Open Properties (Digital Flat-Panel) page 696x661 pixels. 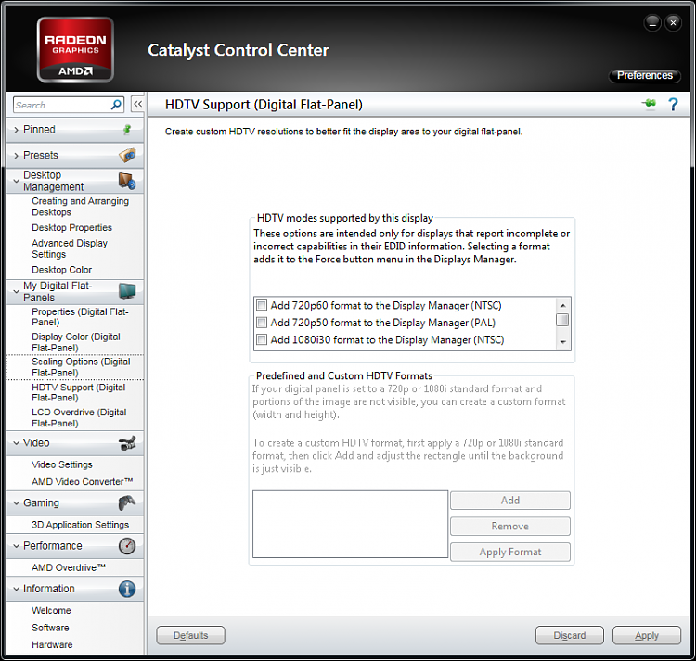[x=80, y=317]
